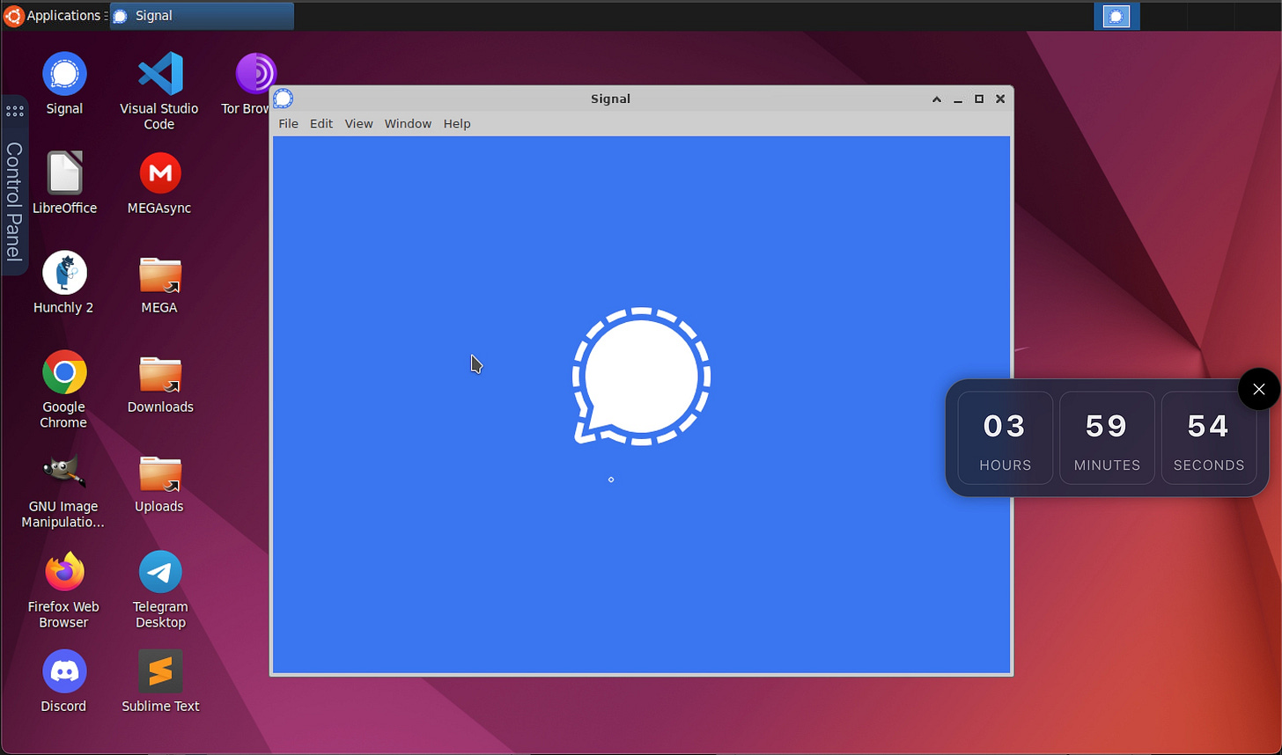The width and height of the screenshot is (1282, 755).
Task: Launch Firefox Web Browser icon
Action: (64, 572)
